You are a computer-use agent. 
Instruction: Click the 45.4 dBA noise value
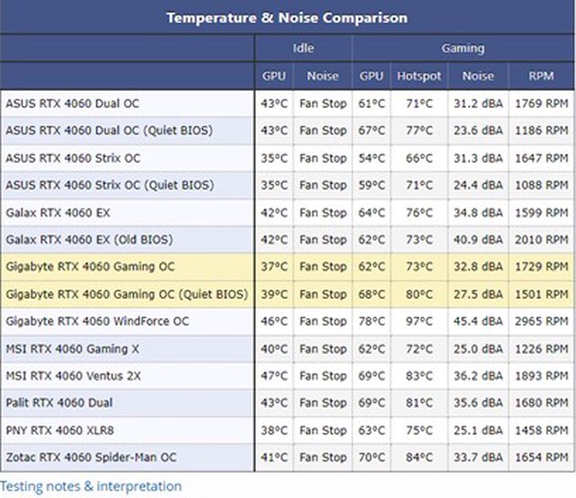(x=476, y=321)
